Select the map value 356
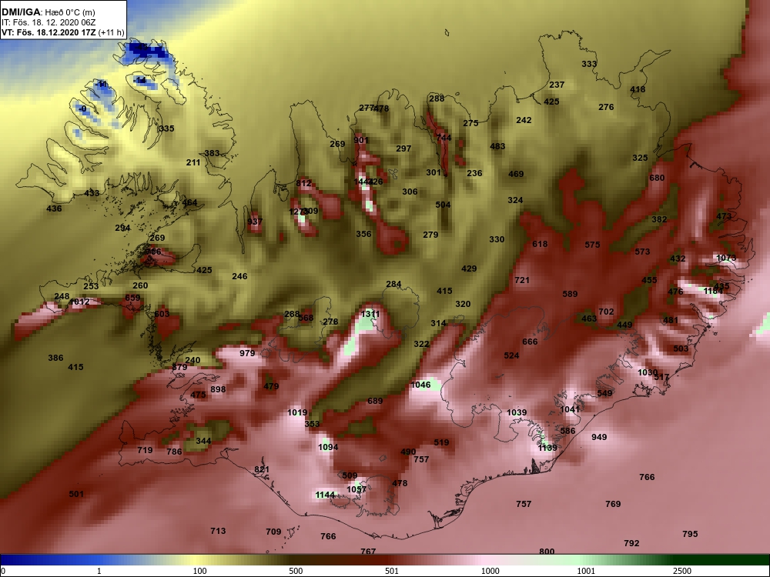The width and height of the screenshot is (770, 577). pos(363,234)
